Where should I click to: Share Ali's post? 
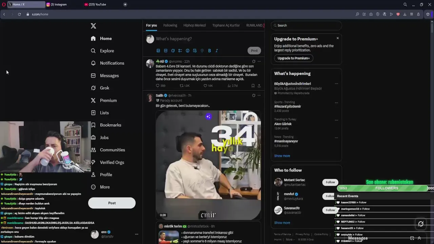click(259, 86)
